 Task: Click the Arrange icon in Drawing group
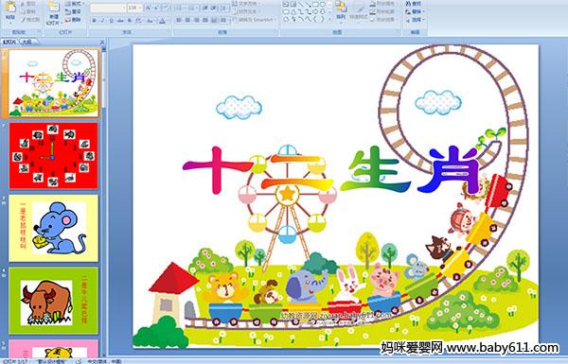[341, 10]
